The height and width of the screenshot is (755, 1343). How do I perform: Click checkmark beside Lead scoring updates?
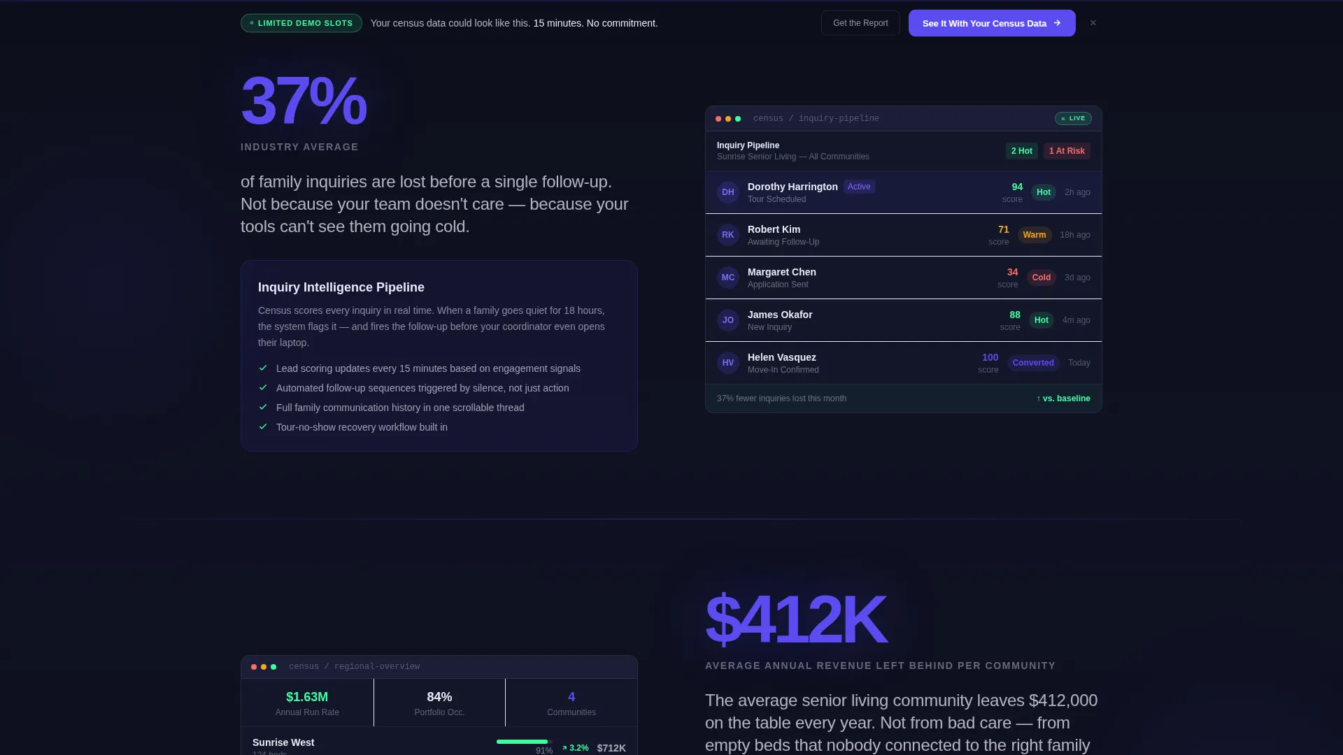(x=263, y=368)
